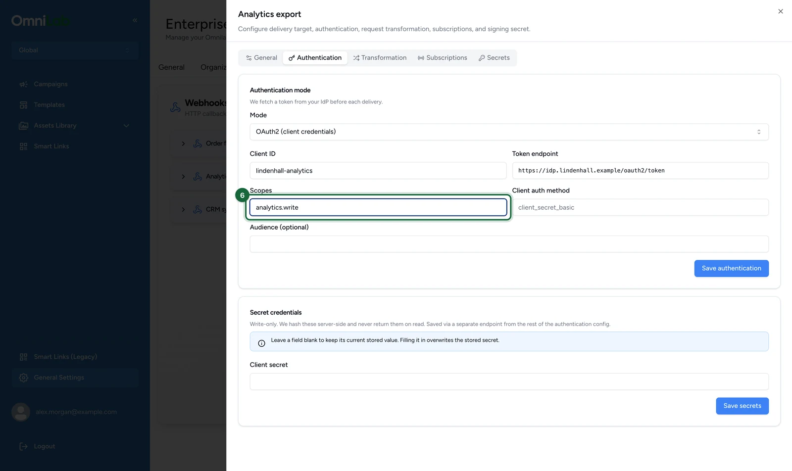Click Save authentication button
This screenshot has height=471, width=792.
731,269
